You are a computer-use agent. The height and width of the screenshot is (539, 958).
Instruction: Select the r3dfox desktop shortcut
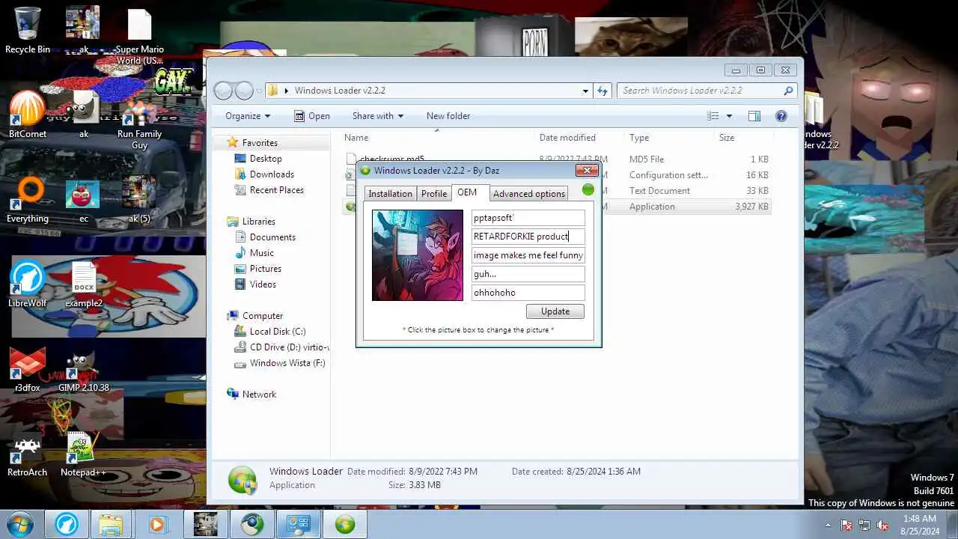pyautogui.click(x=28, y=368)
